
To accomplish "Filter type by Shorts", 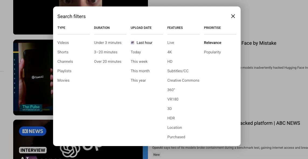I will point(63,52).
